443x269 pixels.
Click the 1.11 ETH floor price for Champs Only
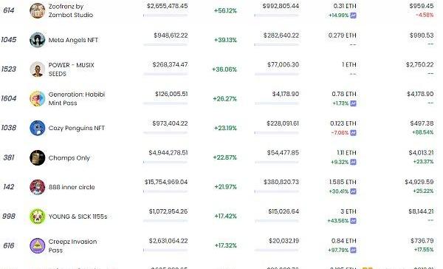(x=346, y=153)
